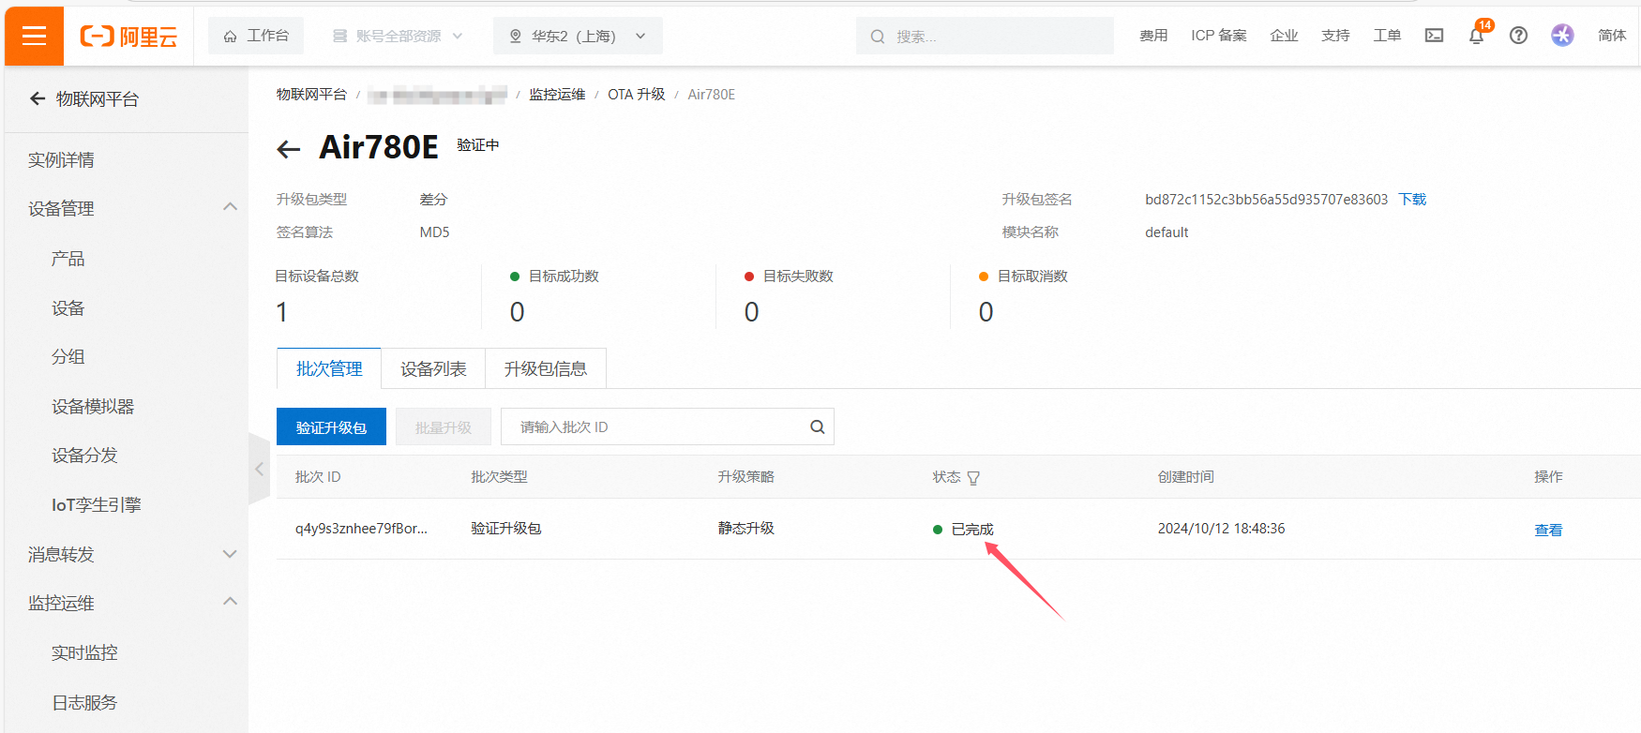Click the 监控运维 breadcrumb link
The height and width of the screenshot is (733, 1641).
[557, 95]
